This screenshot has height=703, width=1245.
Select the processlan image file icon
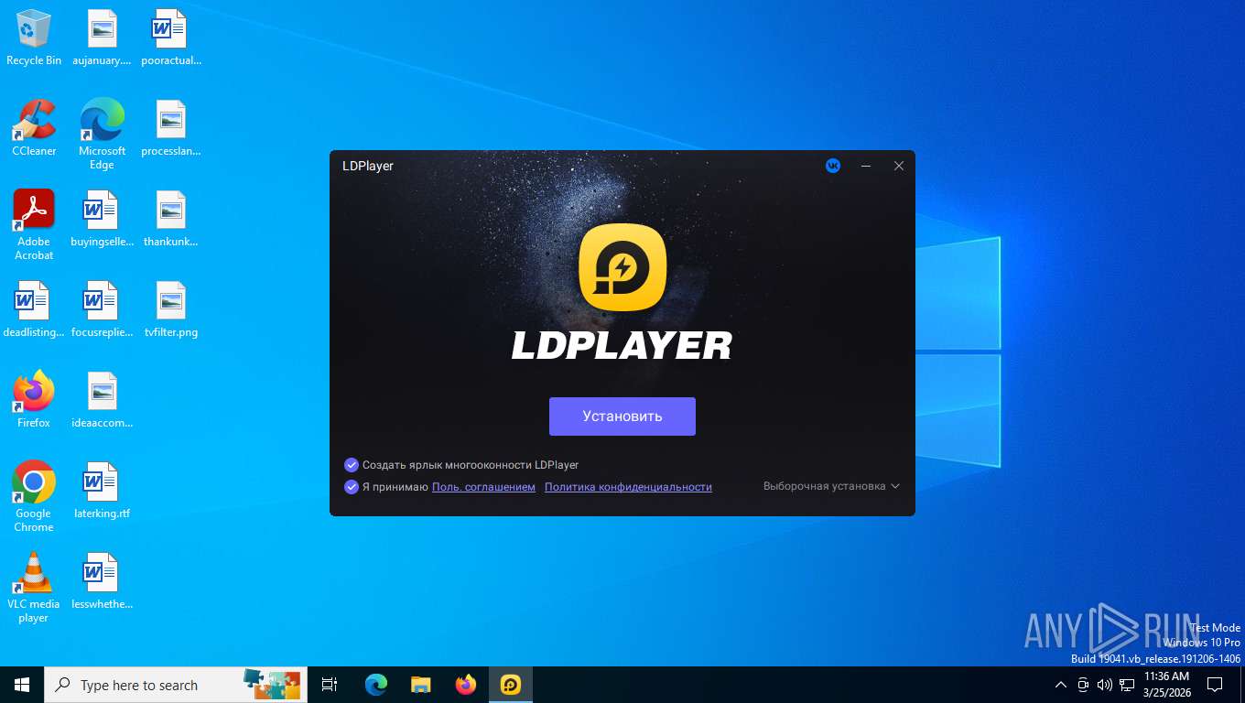[x=170, y=128]
